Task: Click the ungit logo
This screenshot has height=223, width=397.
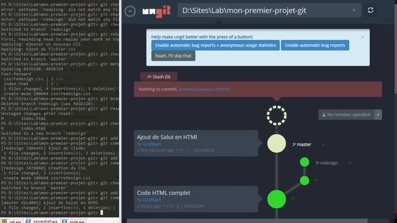Action: (x=156, y=12)
